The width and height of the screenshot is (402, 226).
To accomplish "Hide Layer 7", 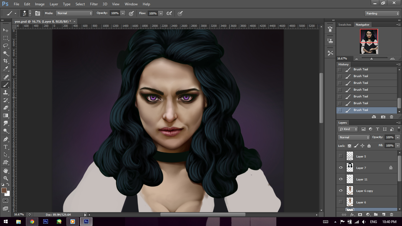I will pos(341,168).
